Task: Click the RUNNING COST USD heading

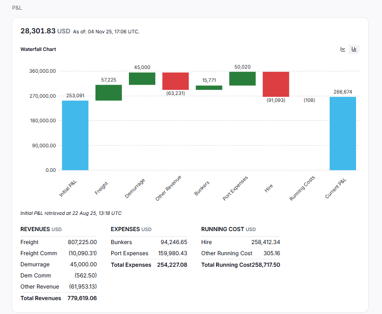Action: [x=229, y=229]
